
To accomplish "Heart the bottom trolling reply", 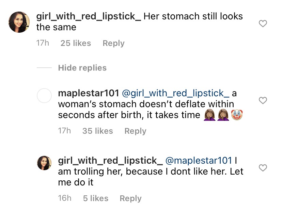I will [x=263, y=168].
